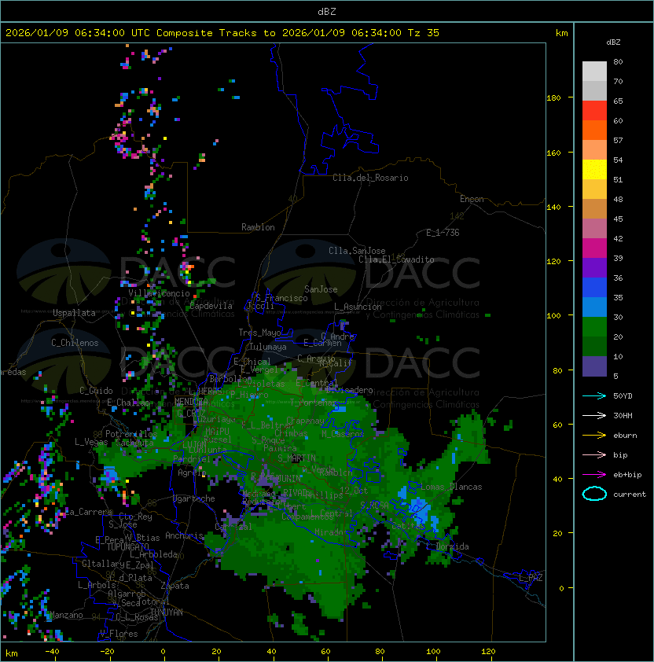Click the 'dBZ' title at the top
The width and height of the screenshot is (654, 662).
pos(327,11)
